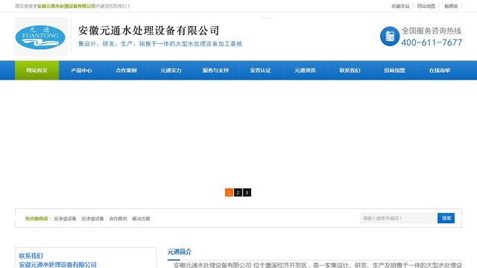Focus the search keyword input field
Screen dimensions: 477x268
(x=399, y=218)
